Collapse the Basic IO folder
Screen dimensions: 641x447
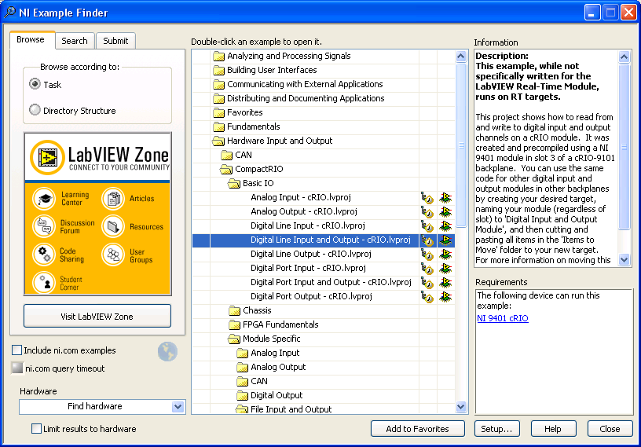(233, 183)
